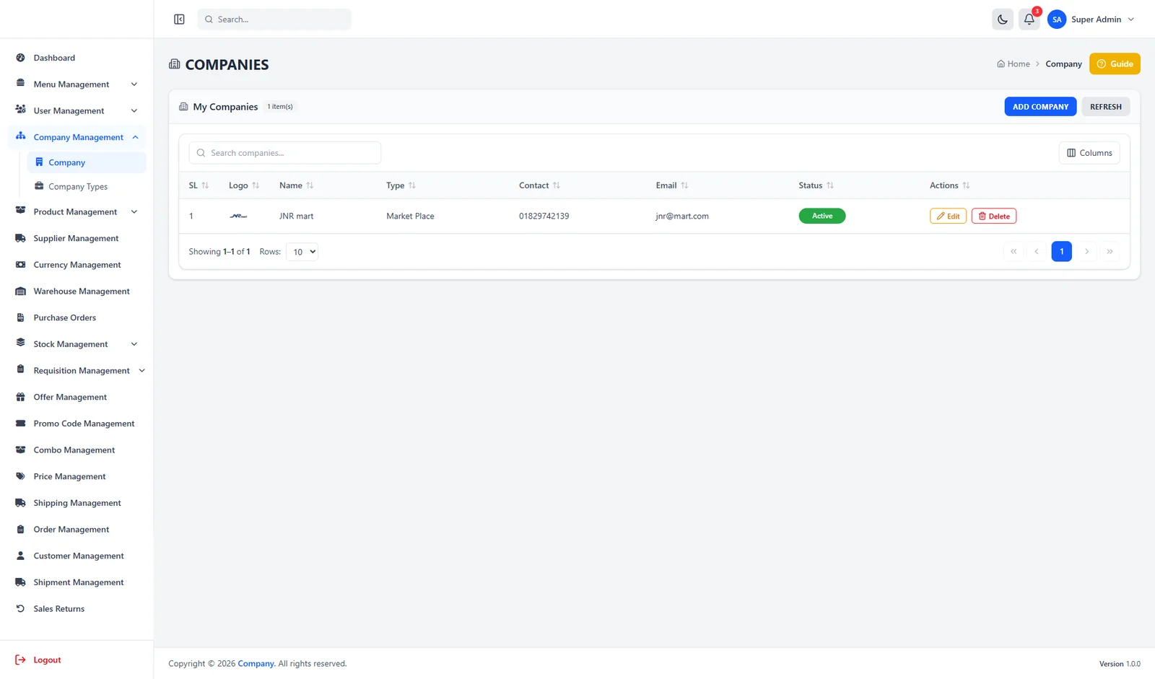The height and width of the screenshot is (679, 1155).
Task: Refresh the companies list
Action: click(1106, 107)
